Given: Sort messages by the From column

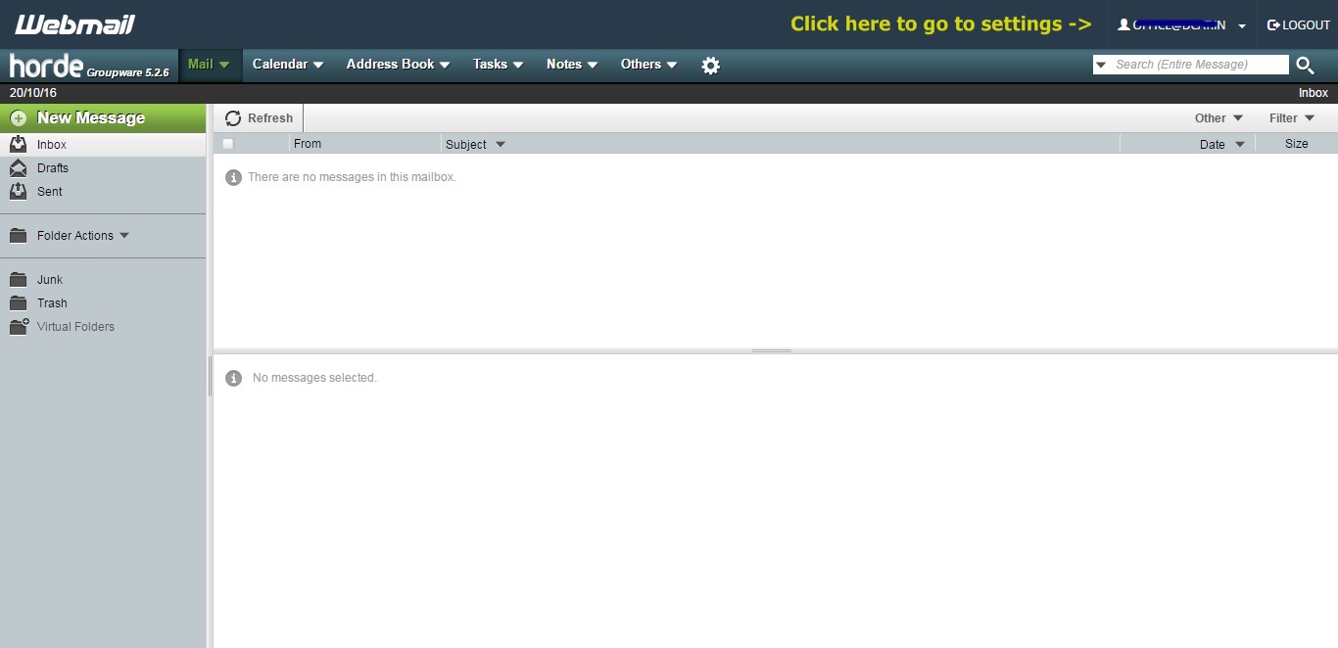Looking at the screenshot, I should (308, 144).
